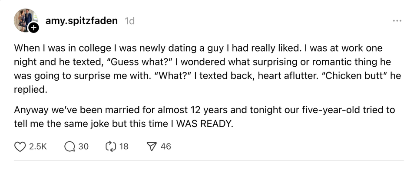Open the three-dot more options menu
Image resolution: width=417 pixels, height=173 pixels.
click(x=397, y=20)
